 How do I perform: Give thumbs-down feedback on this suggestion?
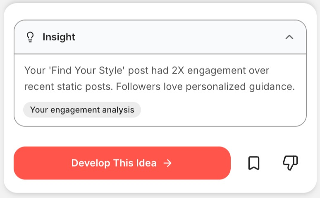point(290,163)
